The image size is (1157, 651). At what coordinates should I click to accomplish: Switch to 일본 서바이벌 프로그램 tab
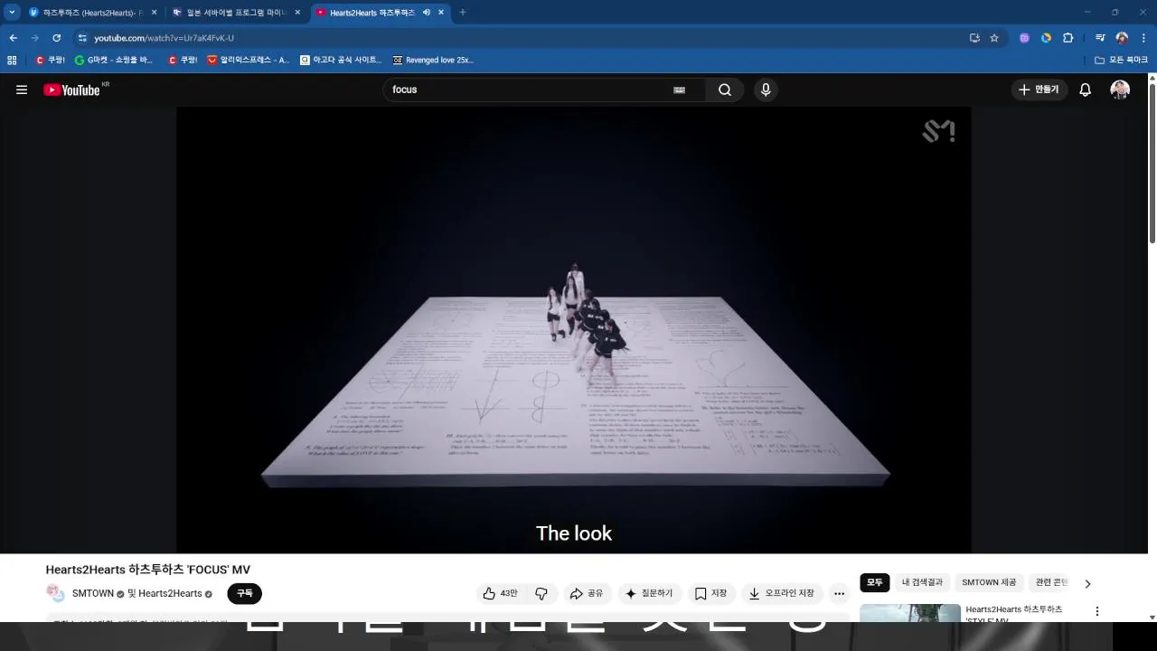click(235, 13)
